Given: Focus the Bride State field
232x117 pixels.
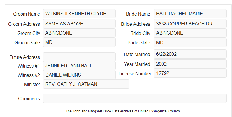Looking at the screenshot, I should point(190,42).
